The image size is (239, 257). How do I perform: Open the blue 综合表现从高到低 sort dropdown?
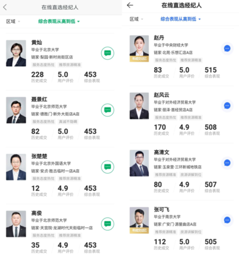180,19
